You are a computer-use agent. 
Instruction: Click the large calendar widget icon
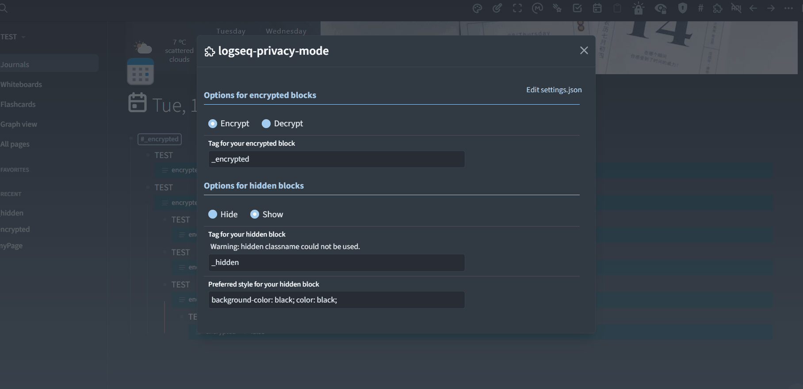coord(141,72)
